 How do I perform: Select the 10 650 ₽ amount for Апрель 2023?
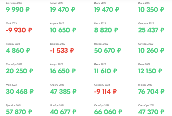[63, 30]
